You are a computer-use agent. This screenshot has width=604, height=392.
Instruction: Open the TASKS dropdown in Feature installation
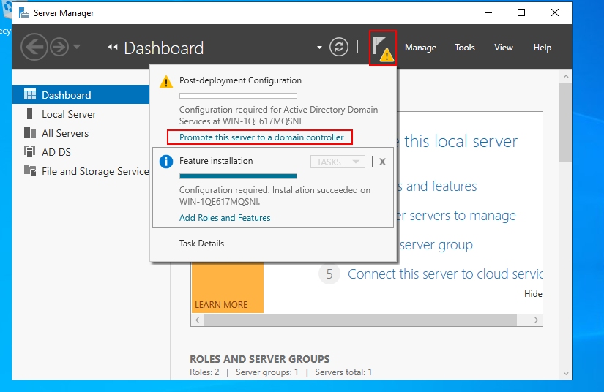coord(338,162)
